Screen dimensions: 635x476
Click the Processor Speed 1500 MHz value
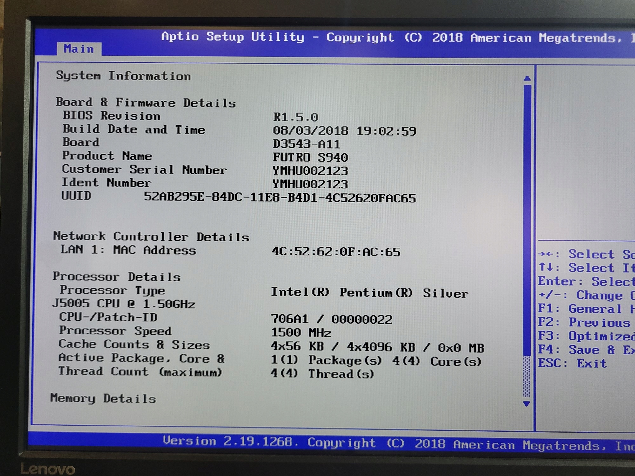[301, 333]
